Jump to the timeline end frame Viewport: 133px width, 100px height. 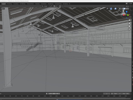pyautogui.click(x=59, y=94)
